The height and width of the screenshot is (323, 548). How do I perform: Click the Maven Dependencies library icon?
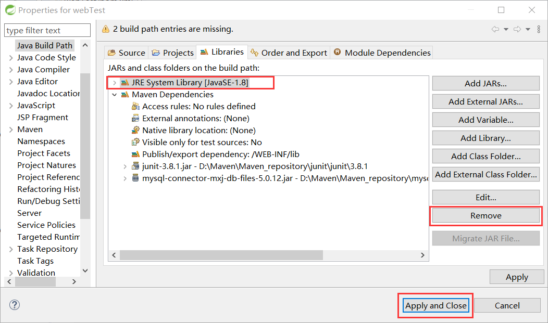[x=125, y=95]
